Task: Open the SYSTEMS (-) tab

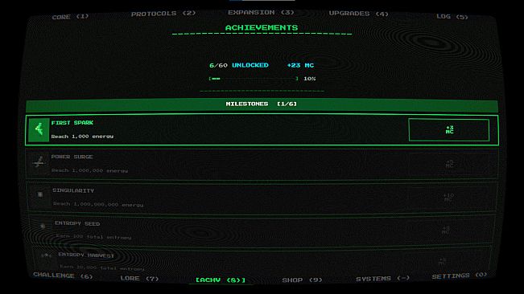Action: [x=382, y=278]
